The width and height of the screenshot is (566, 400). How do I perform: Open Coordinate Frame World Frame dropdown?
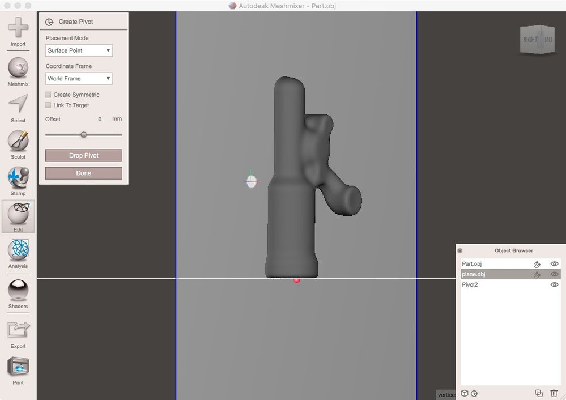click(x=79, y=79)
